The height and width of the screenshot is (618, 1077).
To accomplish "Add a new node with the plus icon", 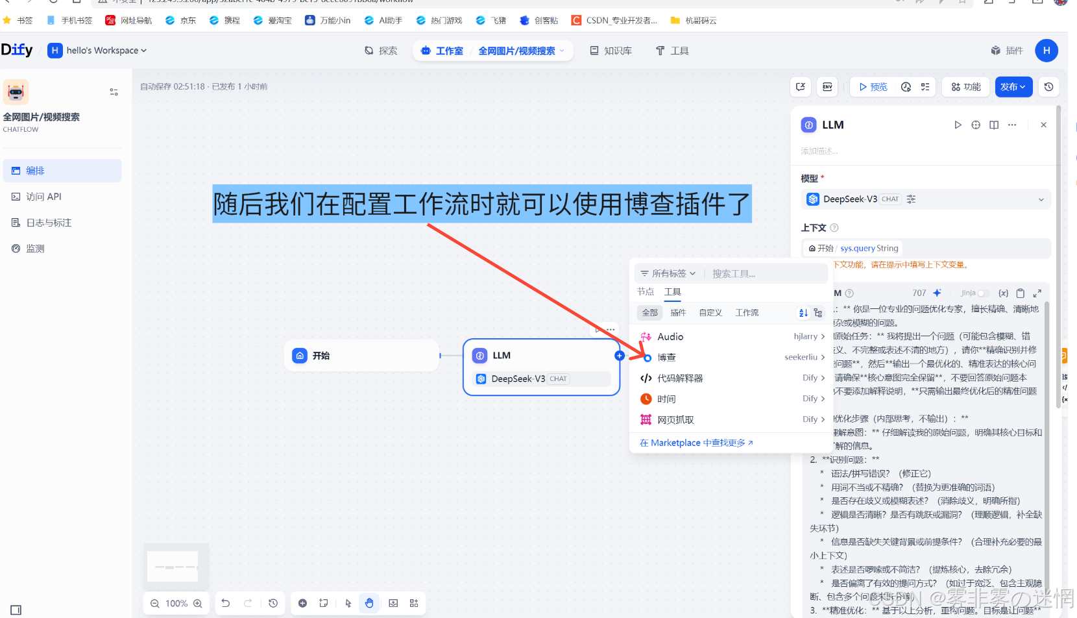I will 302,603.
